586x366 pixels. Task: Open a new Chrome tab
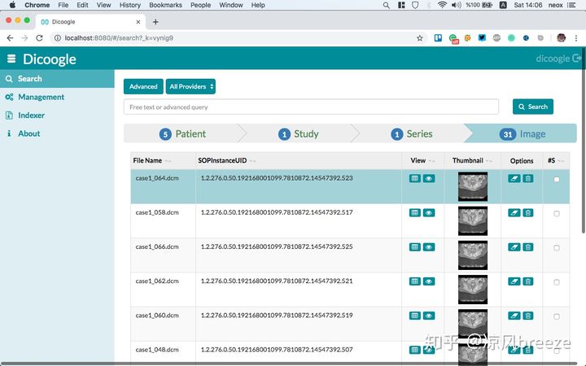click(x=155, y=22)
